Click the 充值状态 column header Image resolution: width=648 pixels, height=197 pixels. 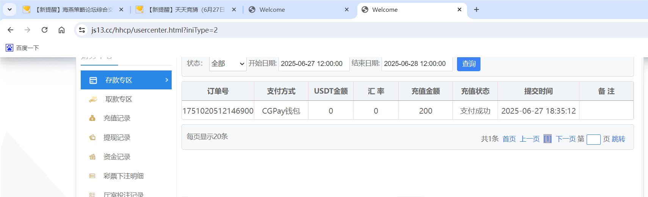click(475, 91)
